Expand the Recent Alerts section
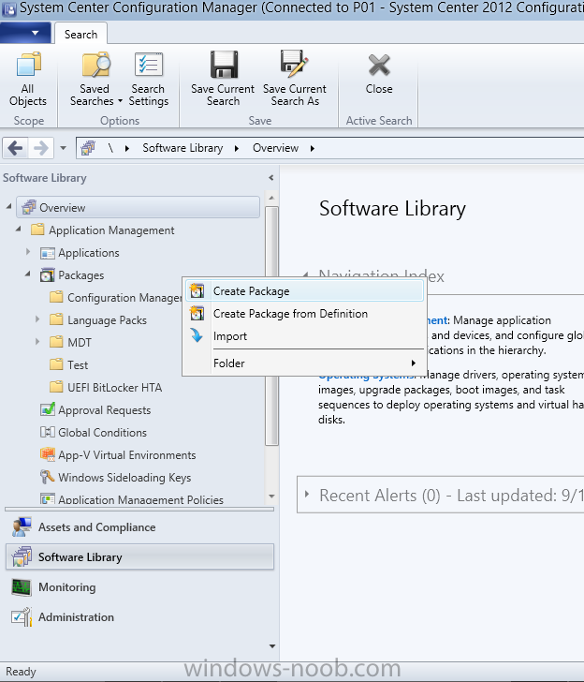This screenshot has height=682, width=584. pyautogui.click(x=307, y=494)
